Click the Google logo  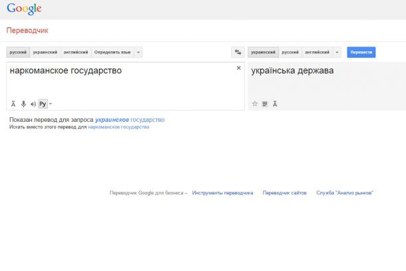click(x=24, y=9)
